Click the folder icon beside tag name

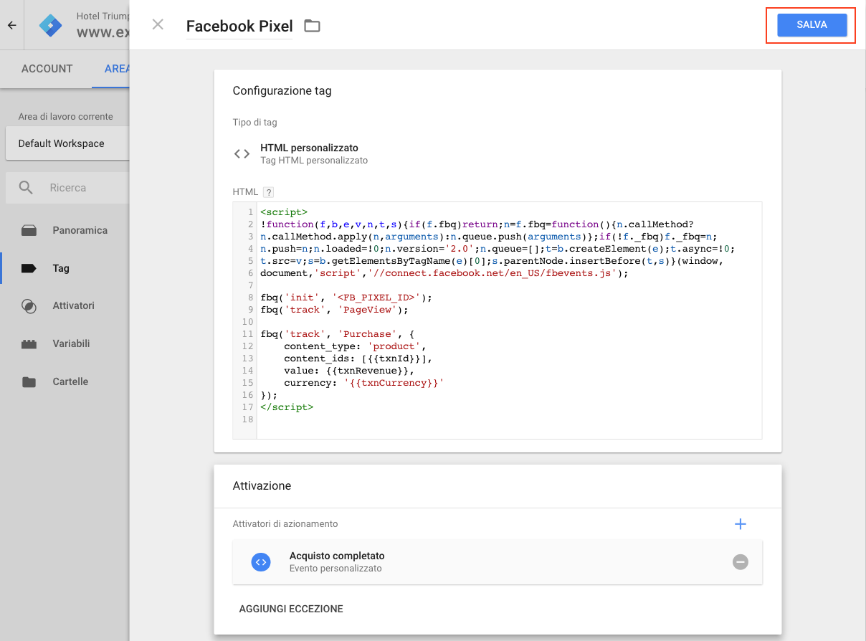(312, 27)
